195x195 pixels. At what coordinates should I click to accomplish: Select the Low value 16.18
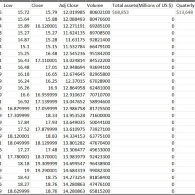coord(23,74)
